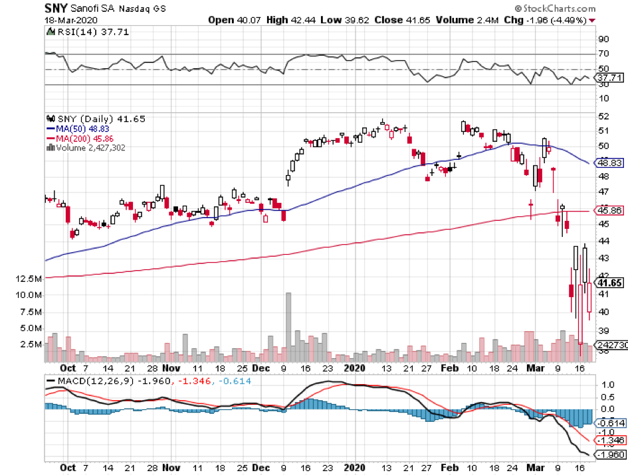Click the MACD(12,26,9) -1.960 legend

[x=114, y=381]
